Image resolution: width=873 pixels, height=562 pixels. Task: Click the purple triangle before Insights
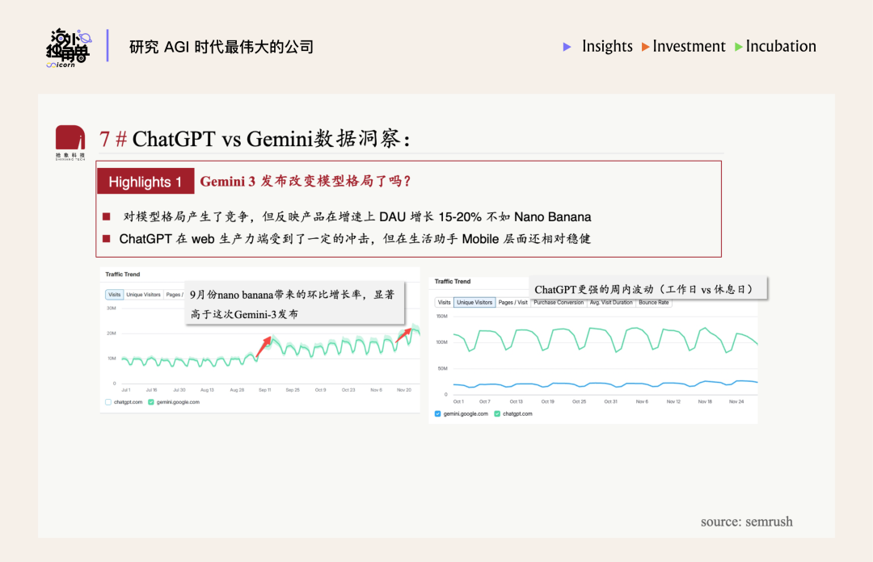tap(567, 47)
